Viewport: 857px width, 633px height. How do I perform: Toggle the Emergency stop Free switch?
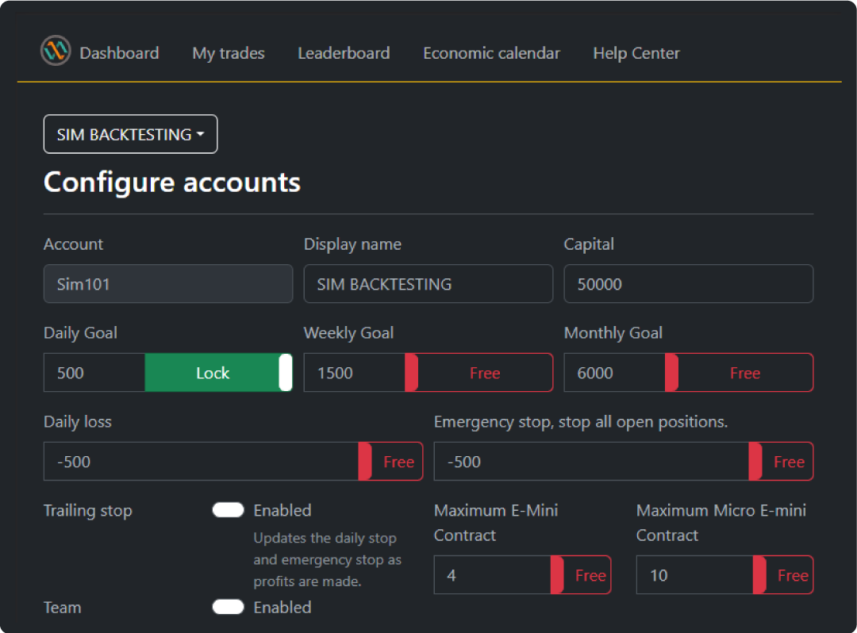click(781, 462)
